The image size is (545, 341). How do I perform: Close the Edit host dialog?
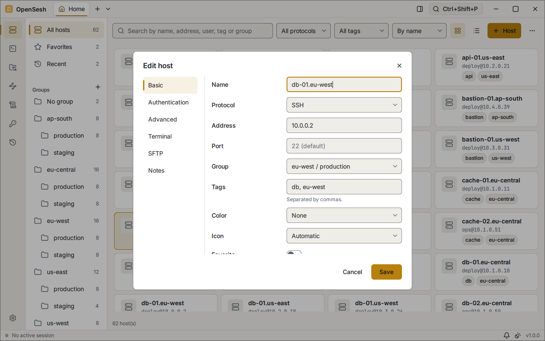click(x=399, y=66)
